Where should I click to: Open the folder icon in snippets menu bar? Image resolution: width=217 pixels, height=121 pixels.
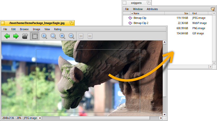(213, 9)
